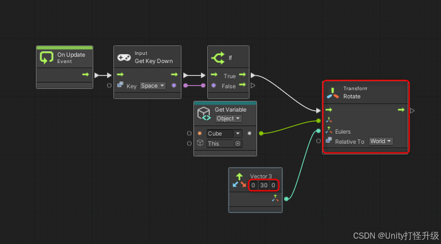441x244 pixels.
Task: Click the Key enum icon in Get Key Down
Action: click(120, 84)
